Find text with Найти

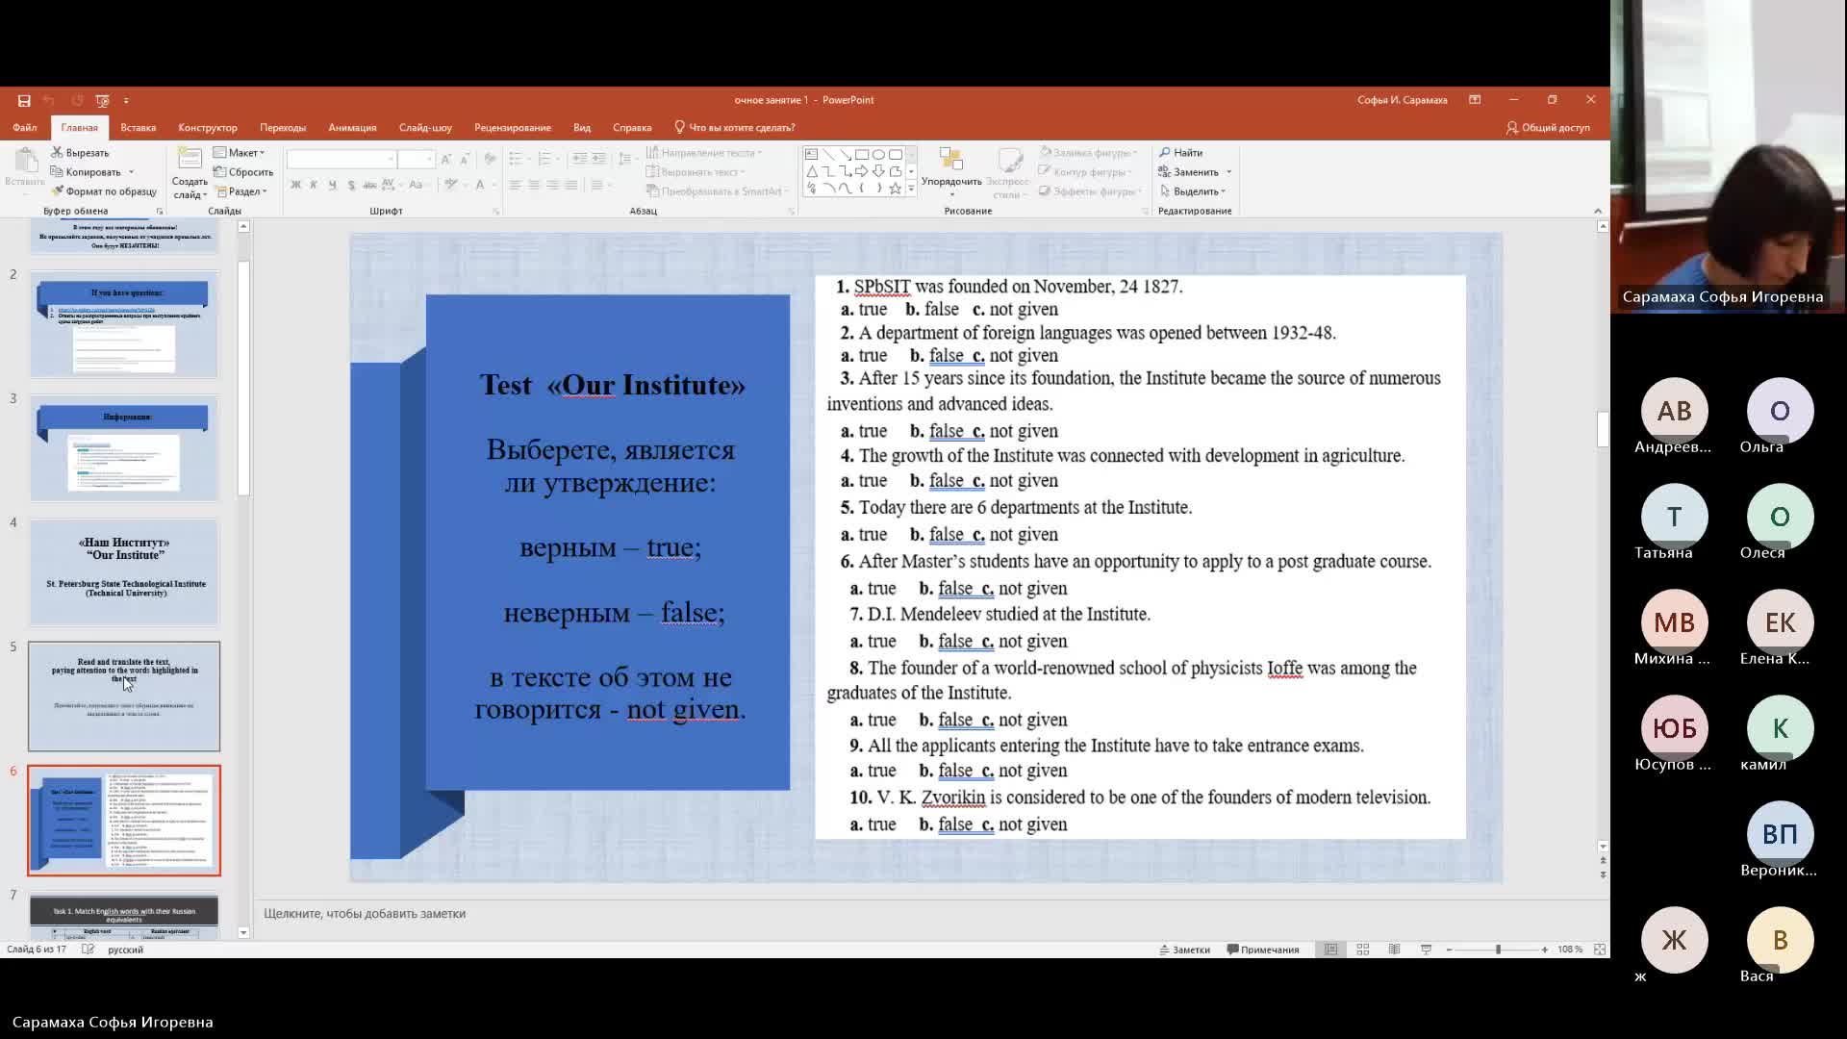pos(1181,153)
